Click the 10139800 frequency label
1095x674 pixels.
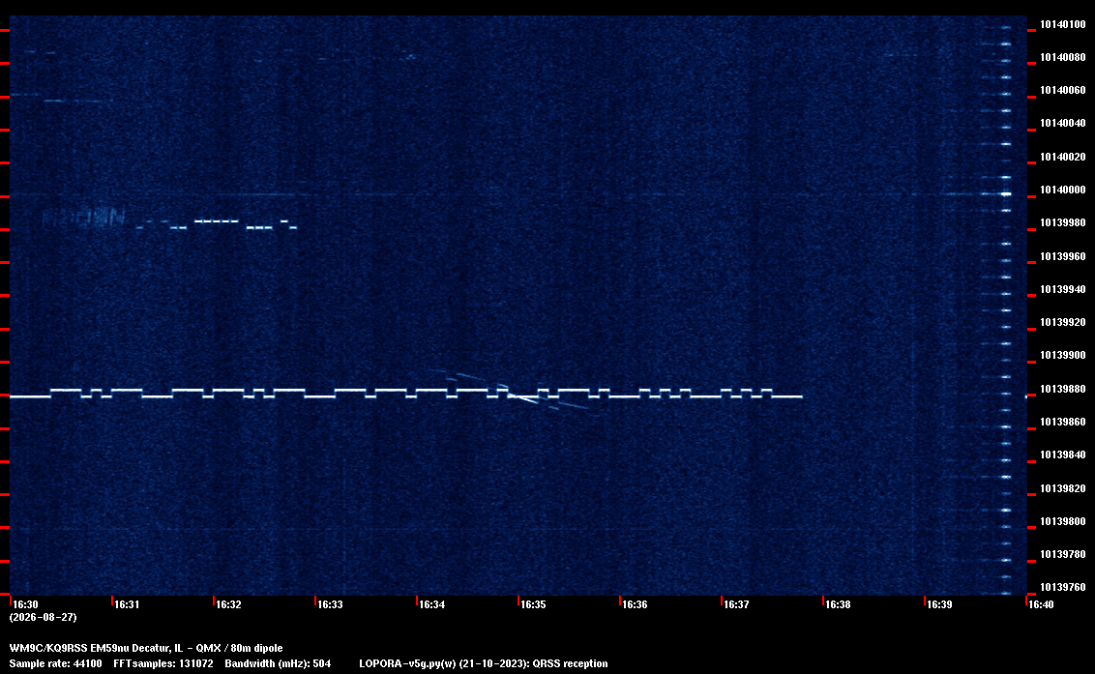pos(1063,521)
